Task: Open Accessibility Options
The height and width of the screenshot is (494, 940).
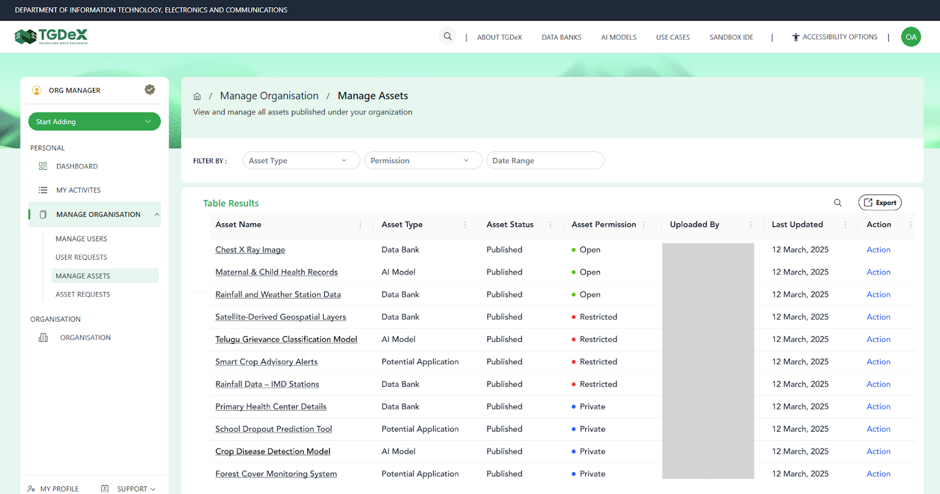Action: 835,37
